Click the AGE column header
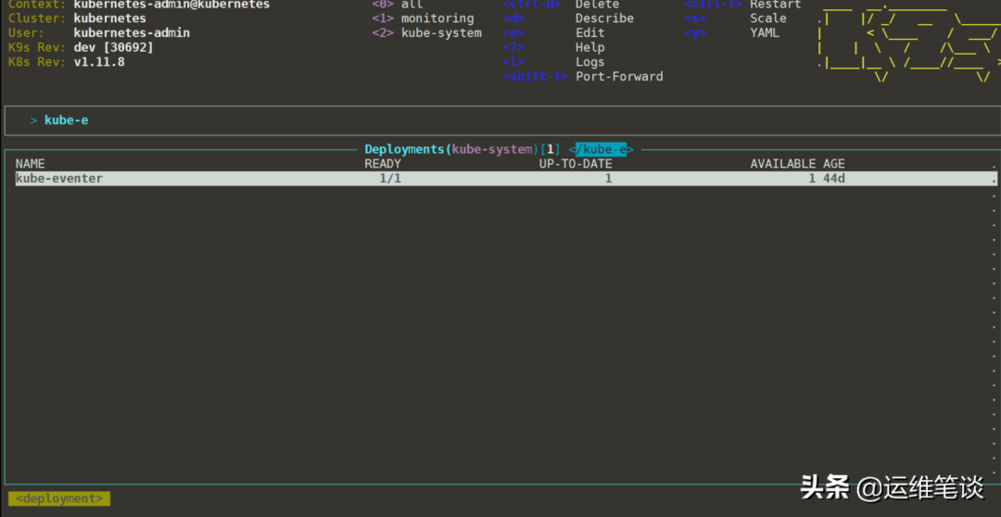Viewport: 1001px width, 517px height. click(x=834, y=164)
